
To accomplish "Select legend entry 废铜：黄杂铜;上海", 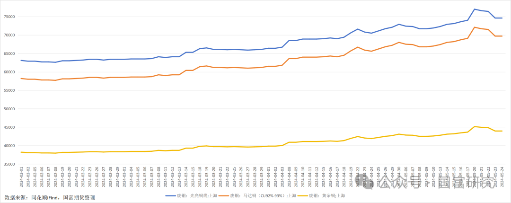I will tap(327, 195).
